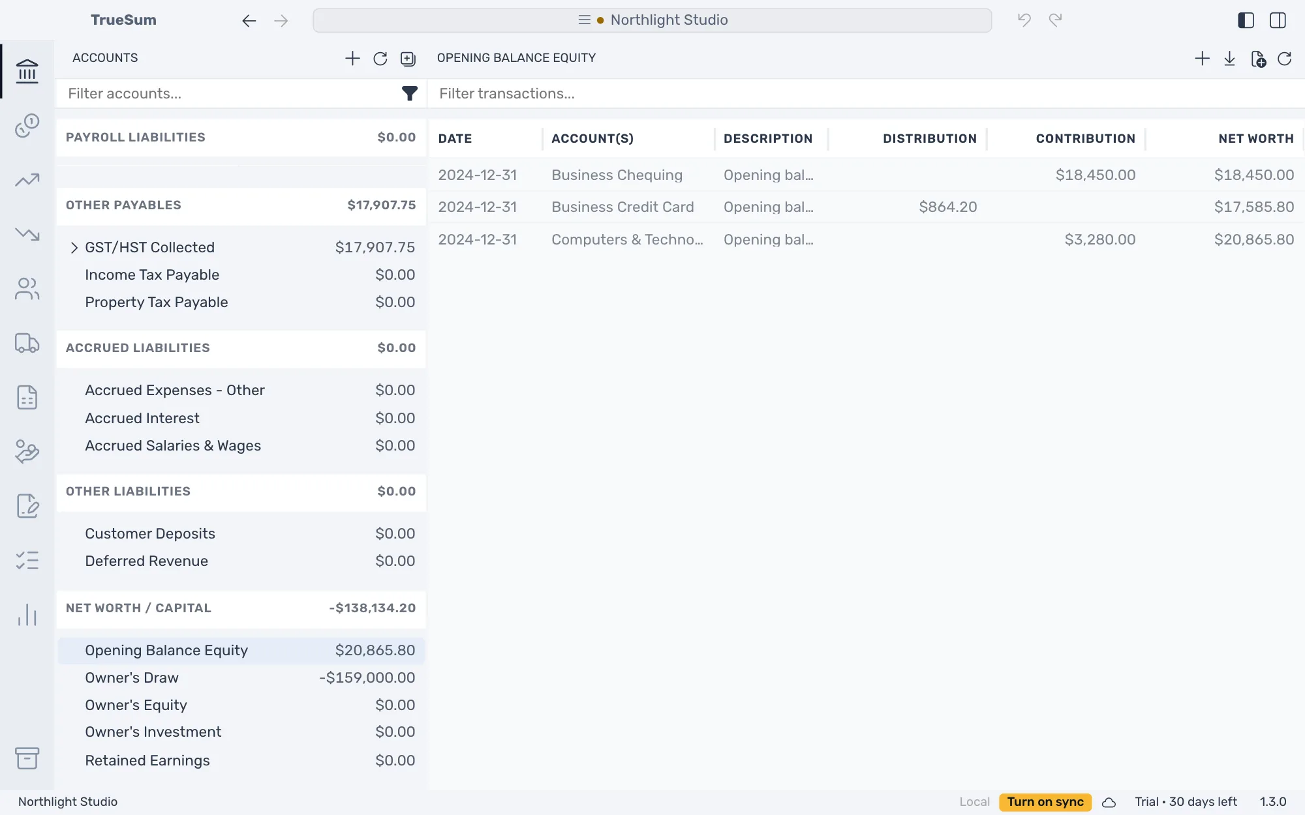The image size is (1305, 815).
Task: Click the TrueSum app title
Action: (x=123, y=20)
